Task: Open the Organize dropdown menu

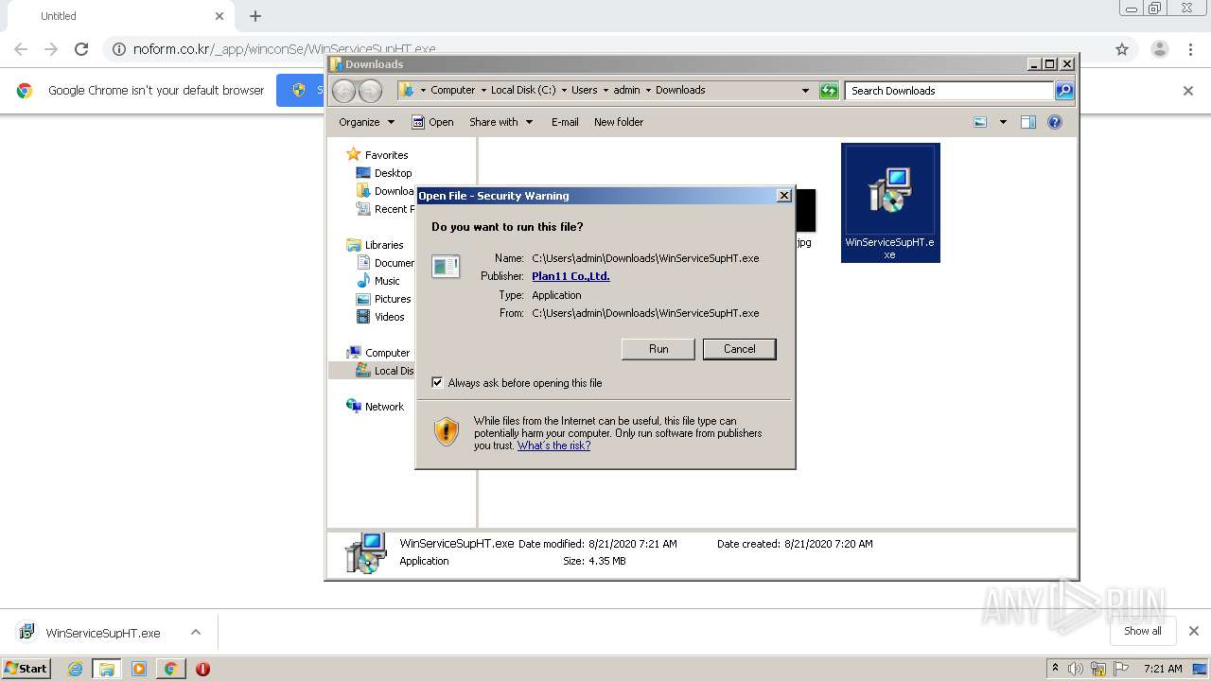Action: coord(366,122)
